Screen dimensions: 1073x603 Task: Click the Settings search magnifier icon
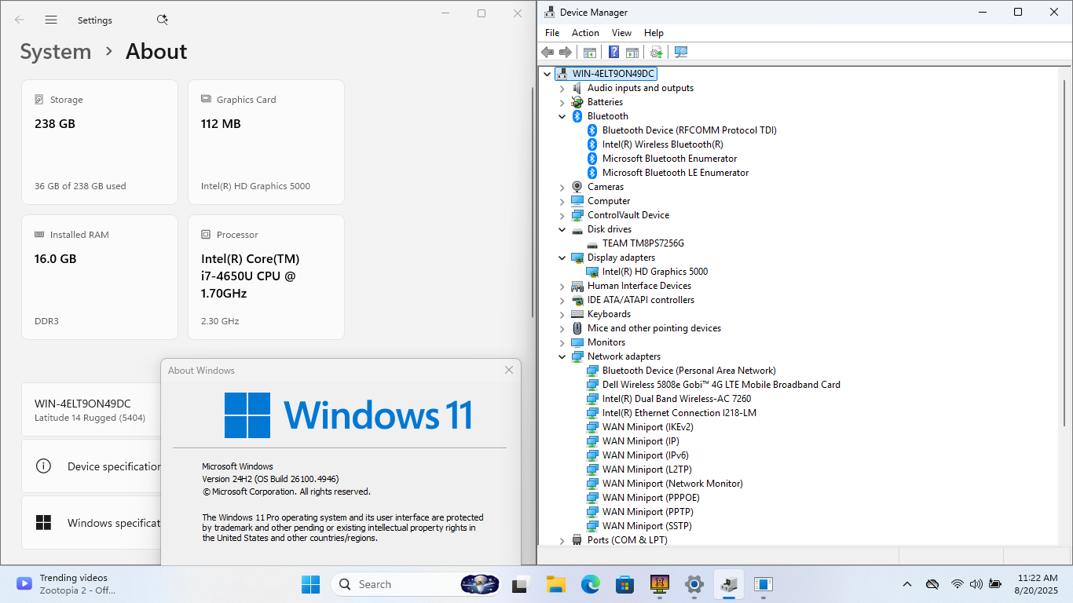162,20
